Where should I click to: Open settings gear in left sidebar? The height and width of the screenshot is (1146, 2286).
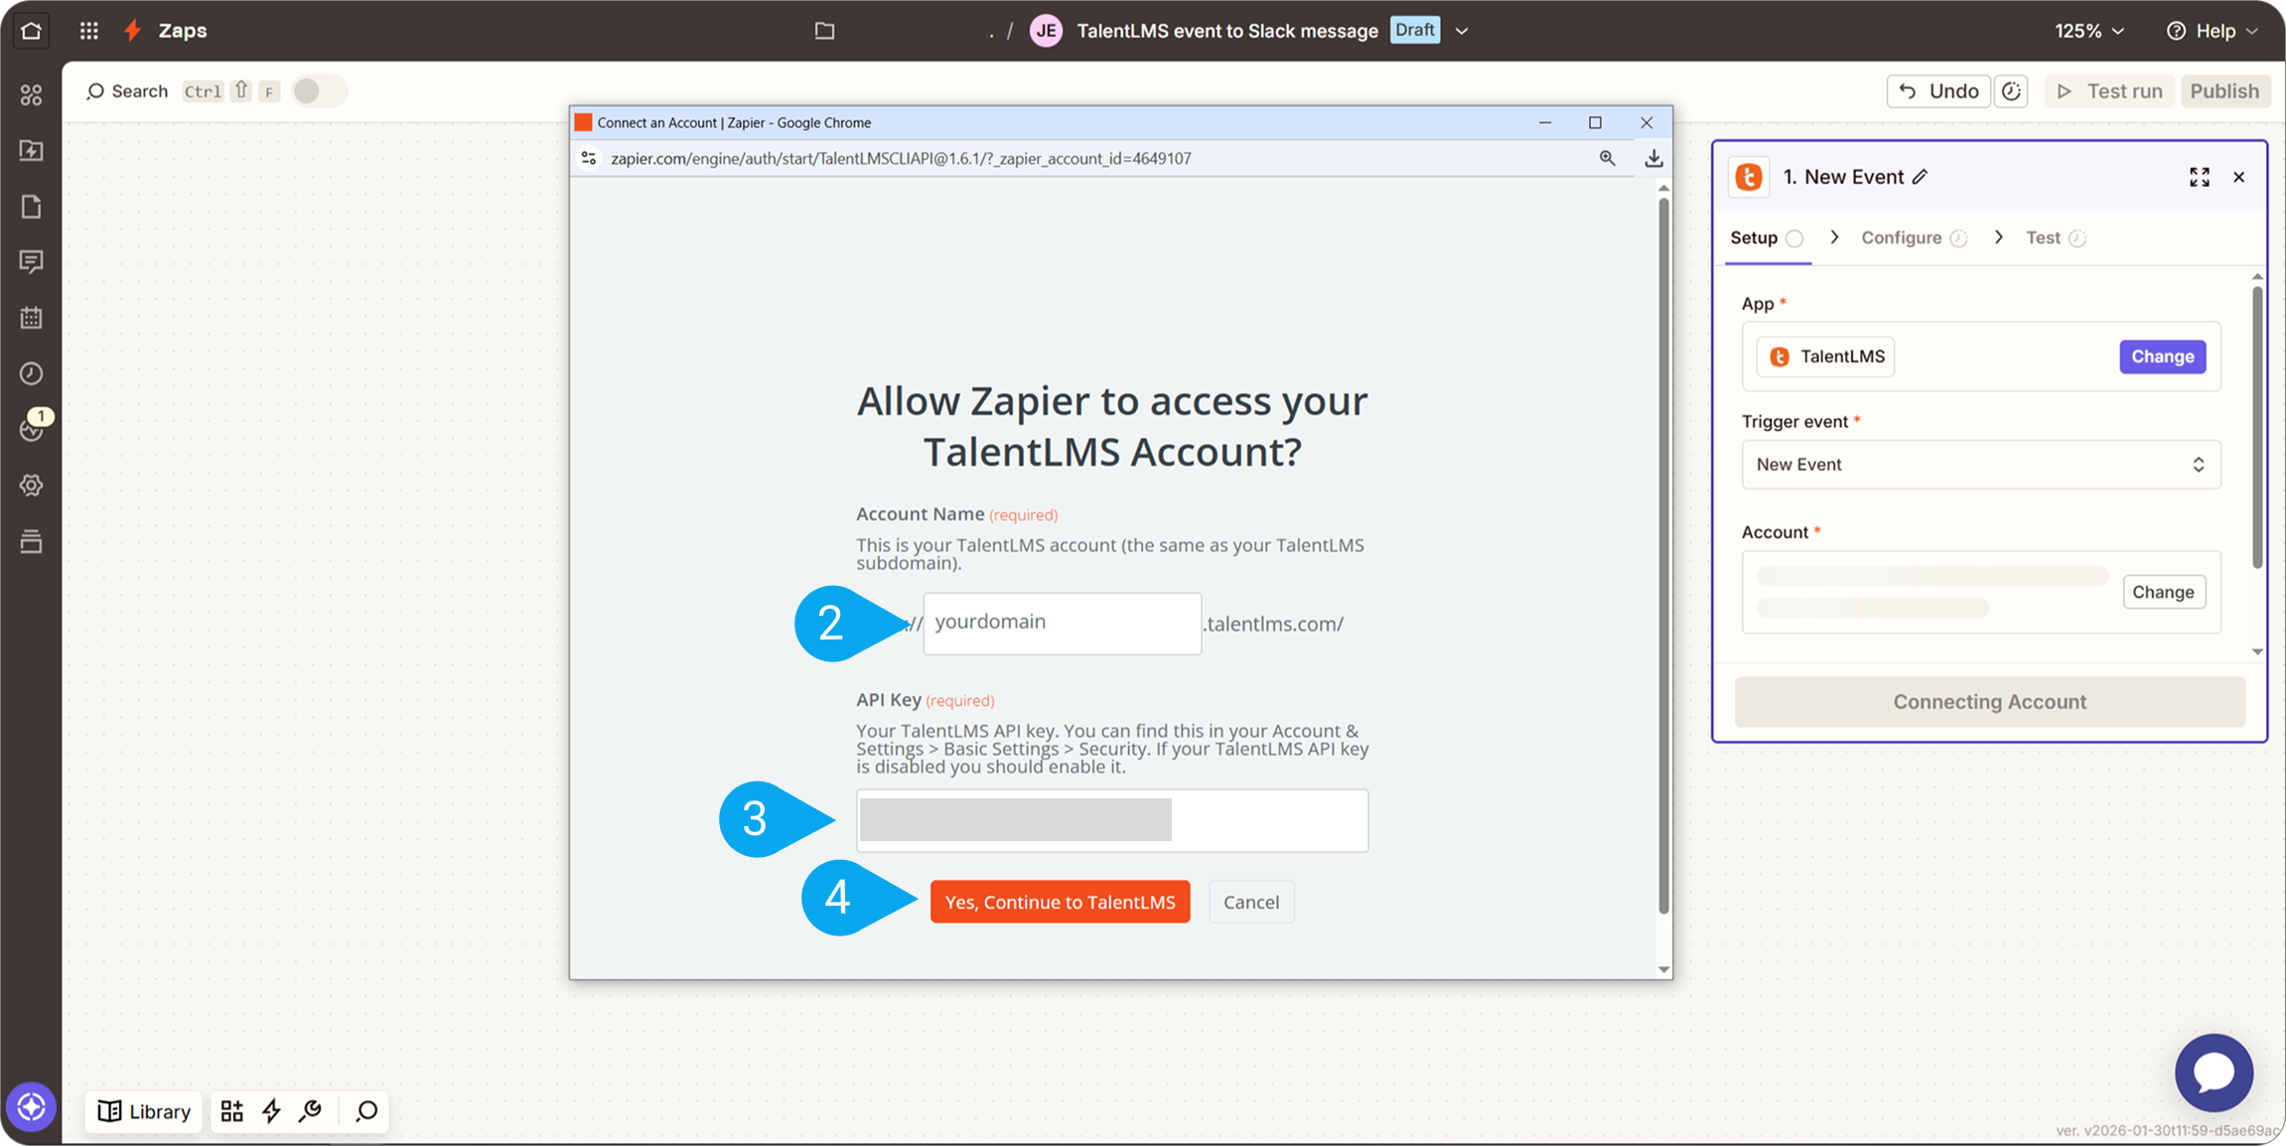tap(31, 486)
